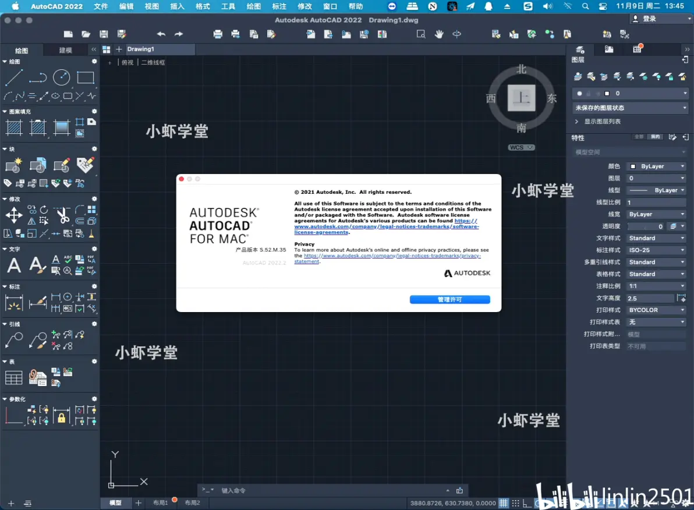The image size is (694, 510).
Task: Collapse the 修改 panel section
Action: click(x=5, y=199)
